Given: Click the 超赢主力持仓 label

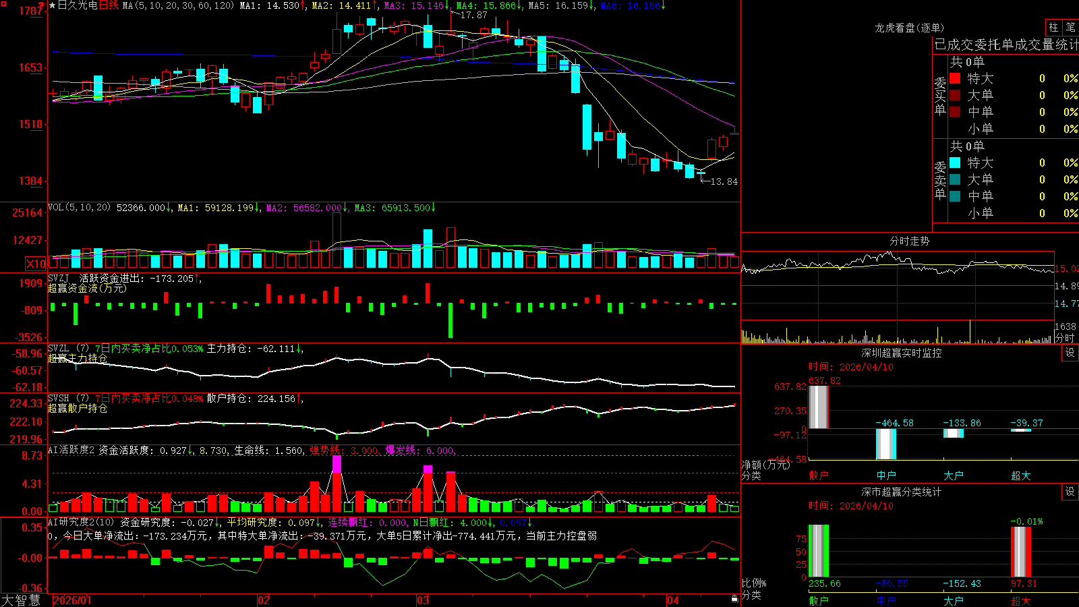Looking at the screenshot, I should click(x=78, y=358).
